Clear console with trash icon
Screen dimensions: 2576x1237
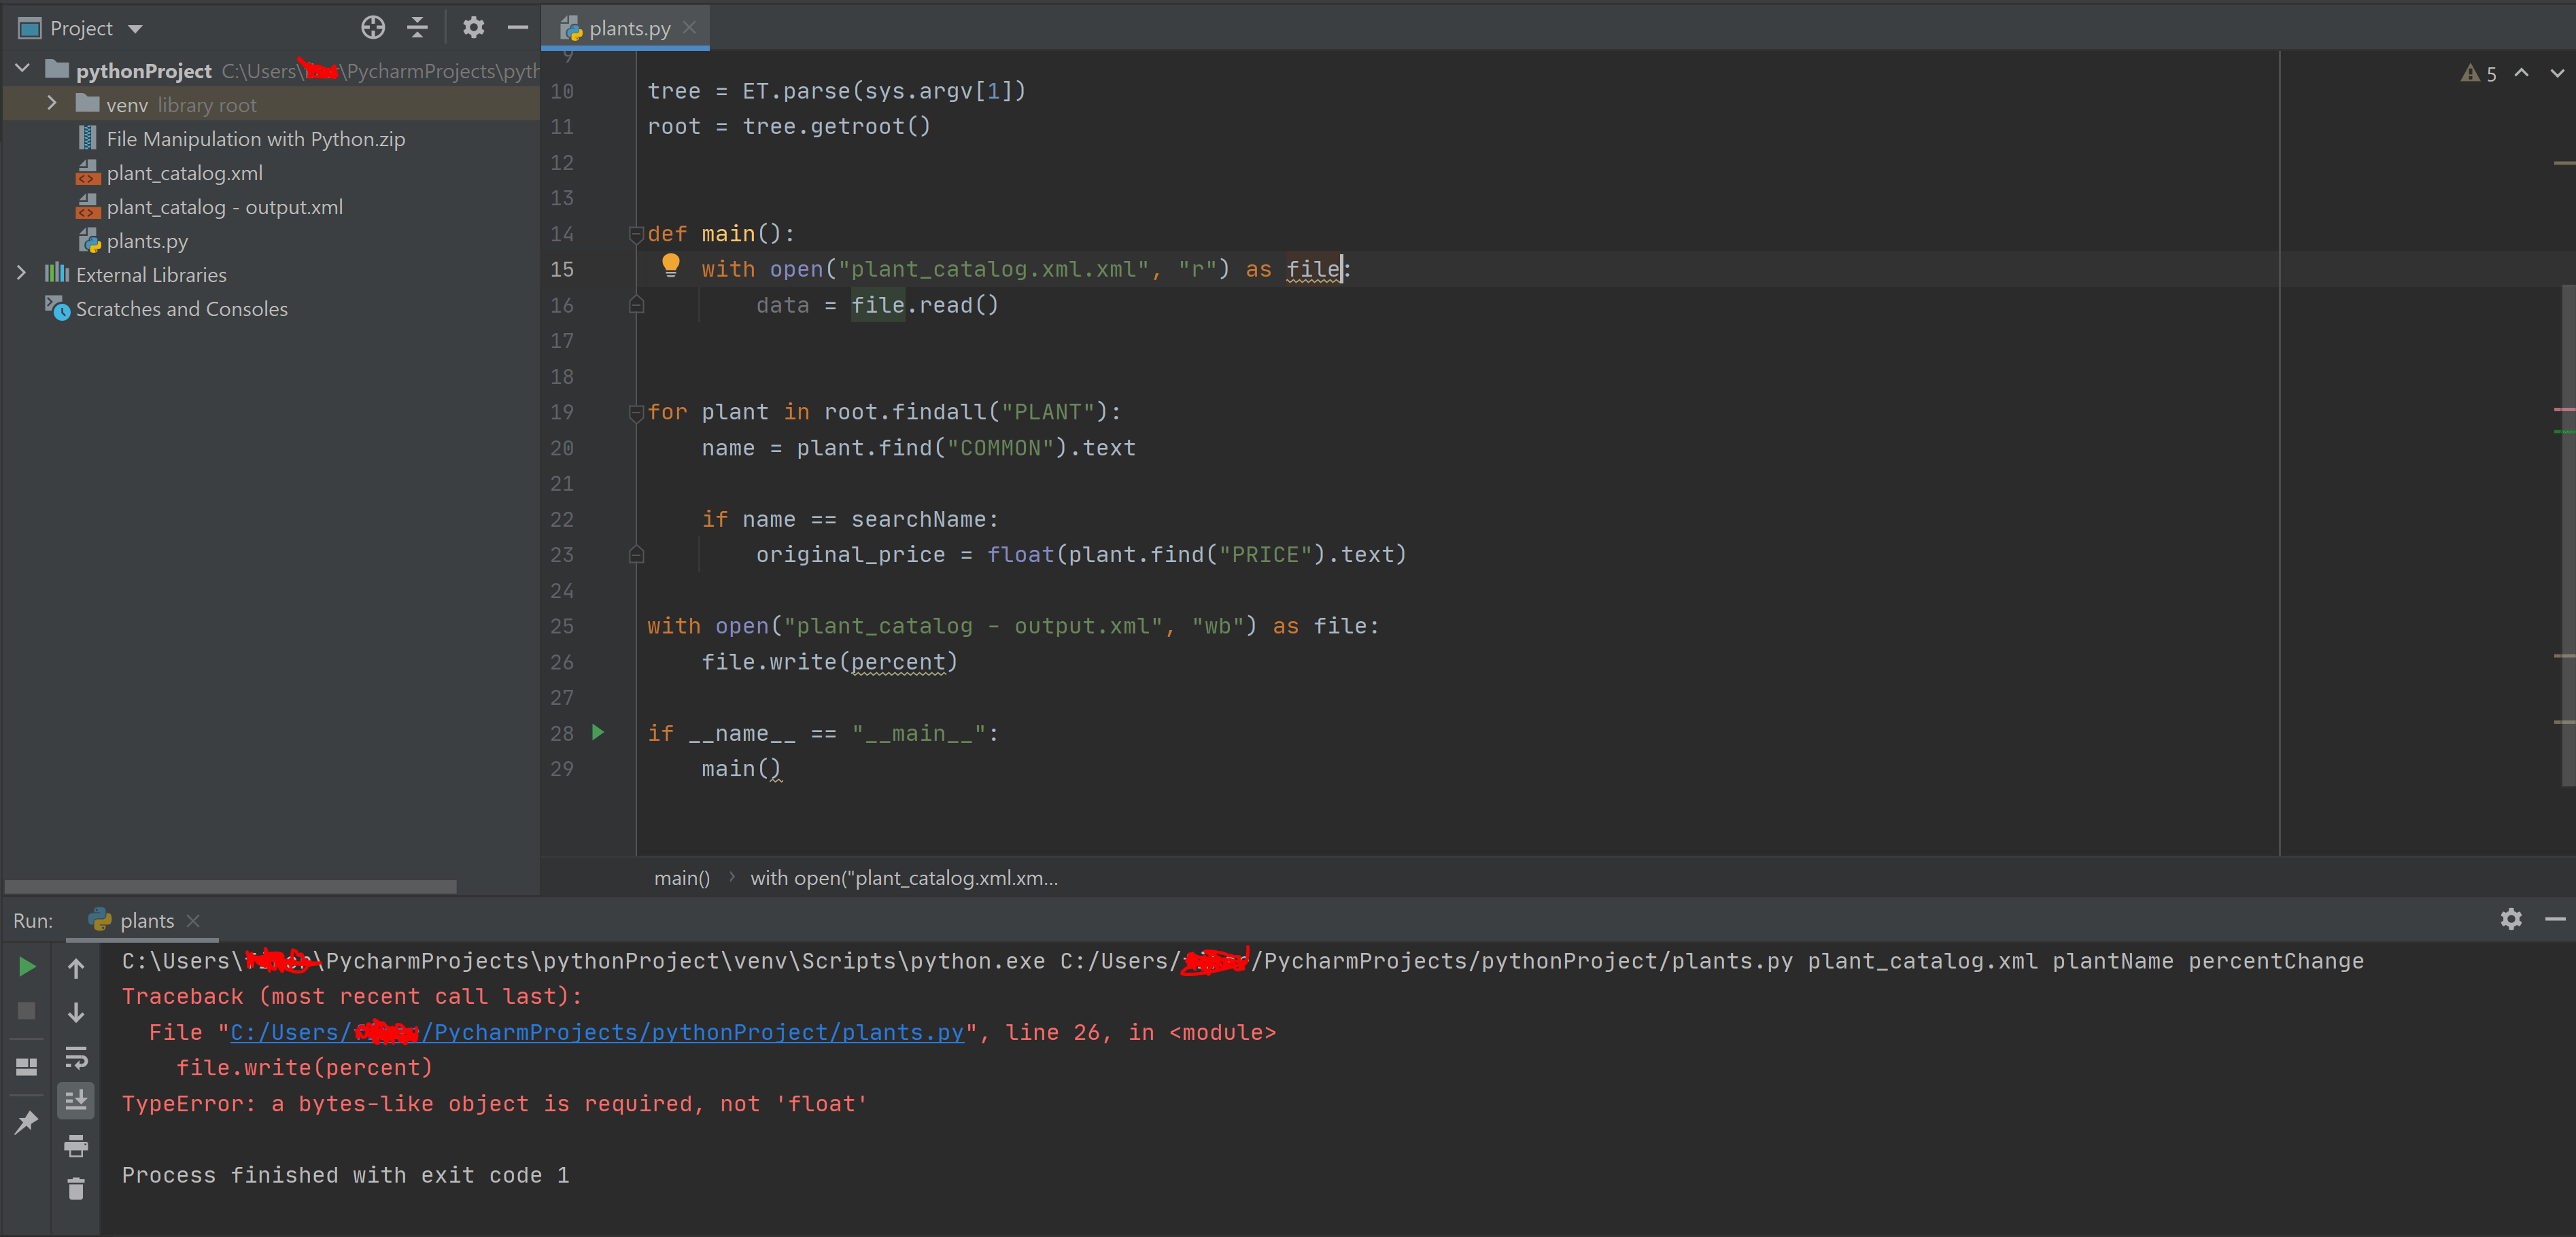[76, 1189]
